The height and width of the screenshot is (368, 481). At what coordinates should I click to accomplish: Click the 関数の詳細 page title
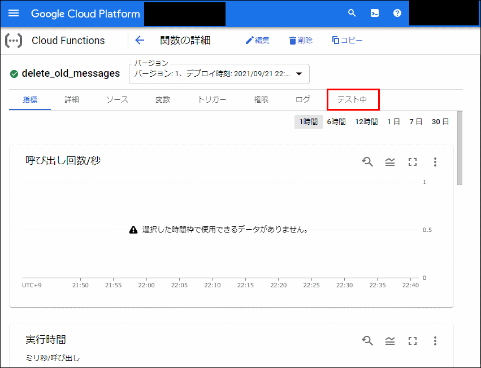pos(185,40)
